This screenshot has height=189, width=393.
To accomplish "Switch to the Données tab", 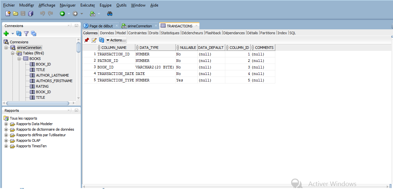I will click(107, 33).
